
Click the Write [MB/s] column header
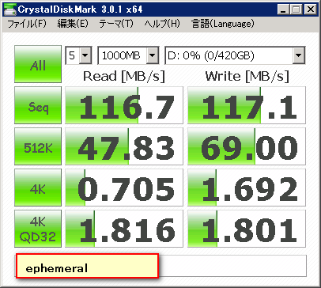click(x=247, y=76)
